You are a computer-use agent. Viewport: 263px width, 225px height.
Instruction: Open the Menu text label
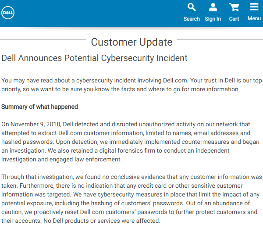[x=254, y=18]
